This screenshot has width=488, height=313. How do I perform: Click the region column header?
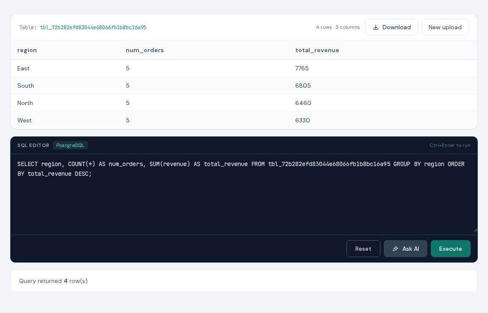pos(27,50)
